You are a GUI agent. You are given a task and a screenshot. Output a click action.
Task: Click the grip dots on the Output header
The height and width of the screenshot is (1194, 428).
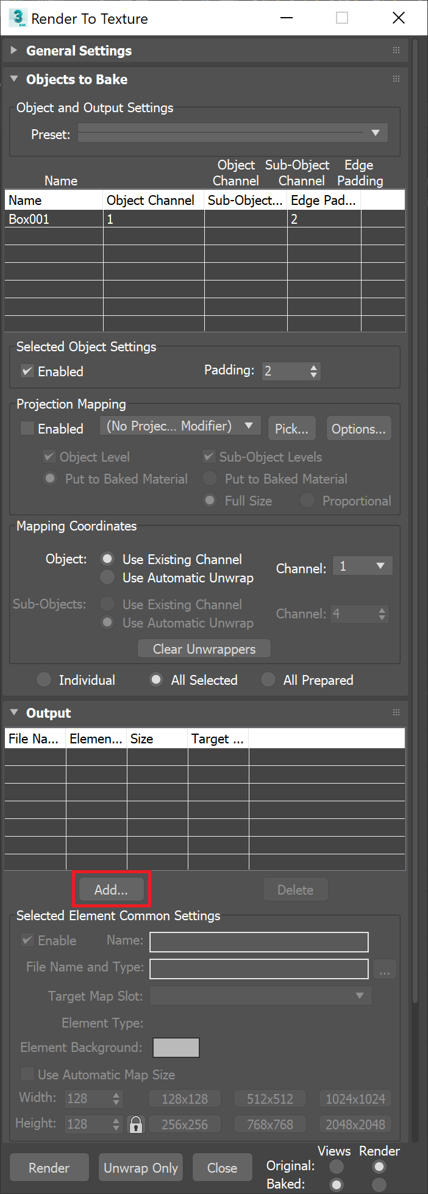coord(396,712)
